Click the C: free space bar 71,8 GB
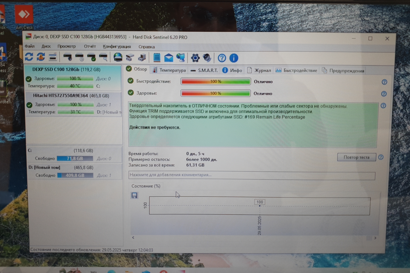This screenshot has height=273, width=410. click(x=75, y=158)
